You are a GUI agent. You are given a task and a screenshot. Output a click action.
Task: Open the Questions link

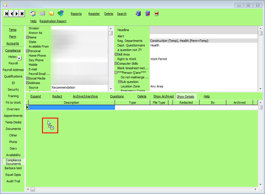coord(117,96)
